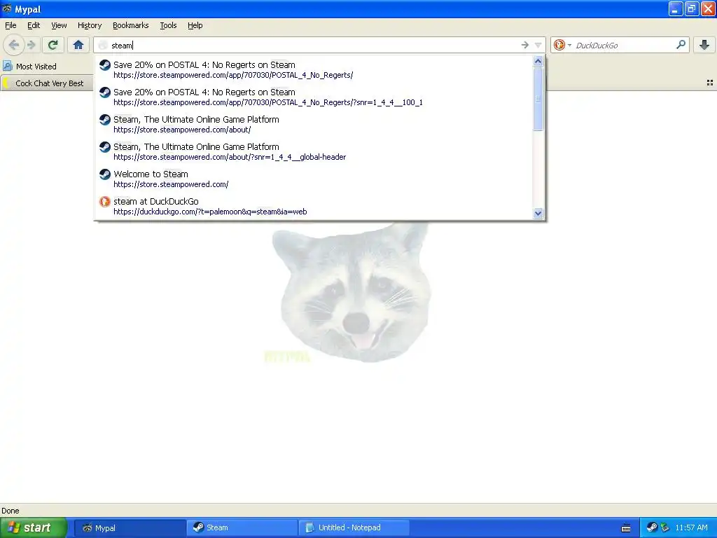The image size is (717, 538).
Task: Click the 11:57 AM system clock
Action: point(691,527)
